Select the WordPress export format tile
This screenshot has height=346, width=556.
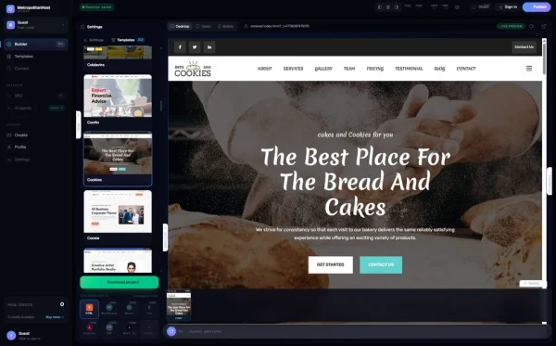pos(109,309)
